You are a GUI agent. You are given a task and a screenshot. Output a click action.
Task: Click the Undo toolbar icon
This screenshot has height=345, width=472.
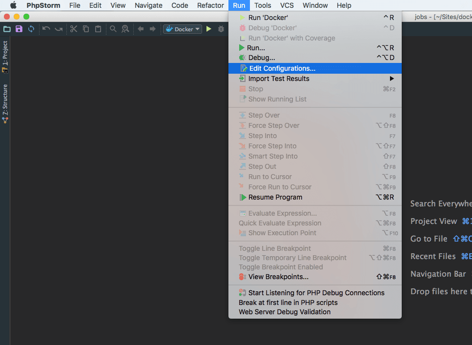coord(46,29)
